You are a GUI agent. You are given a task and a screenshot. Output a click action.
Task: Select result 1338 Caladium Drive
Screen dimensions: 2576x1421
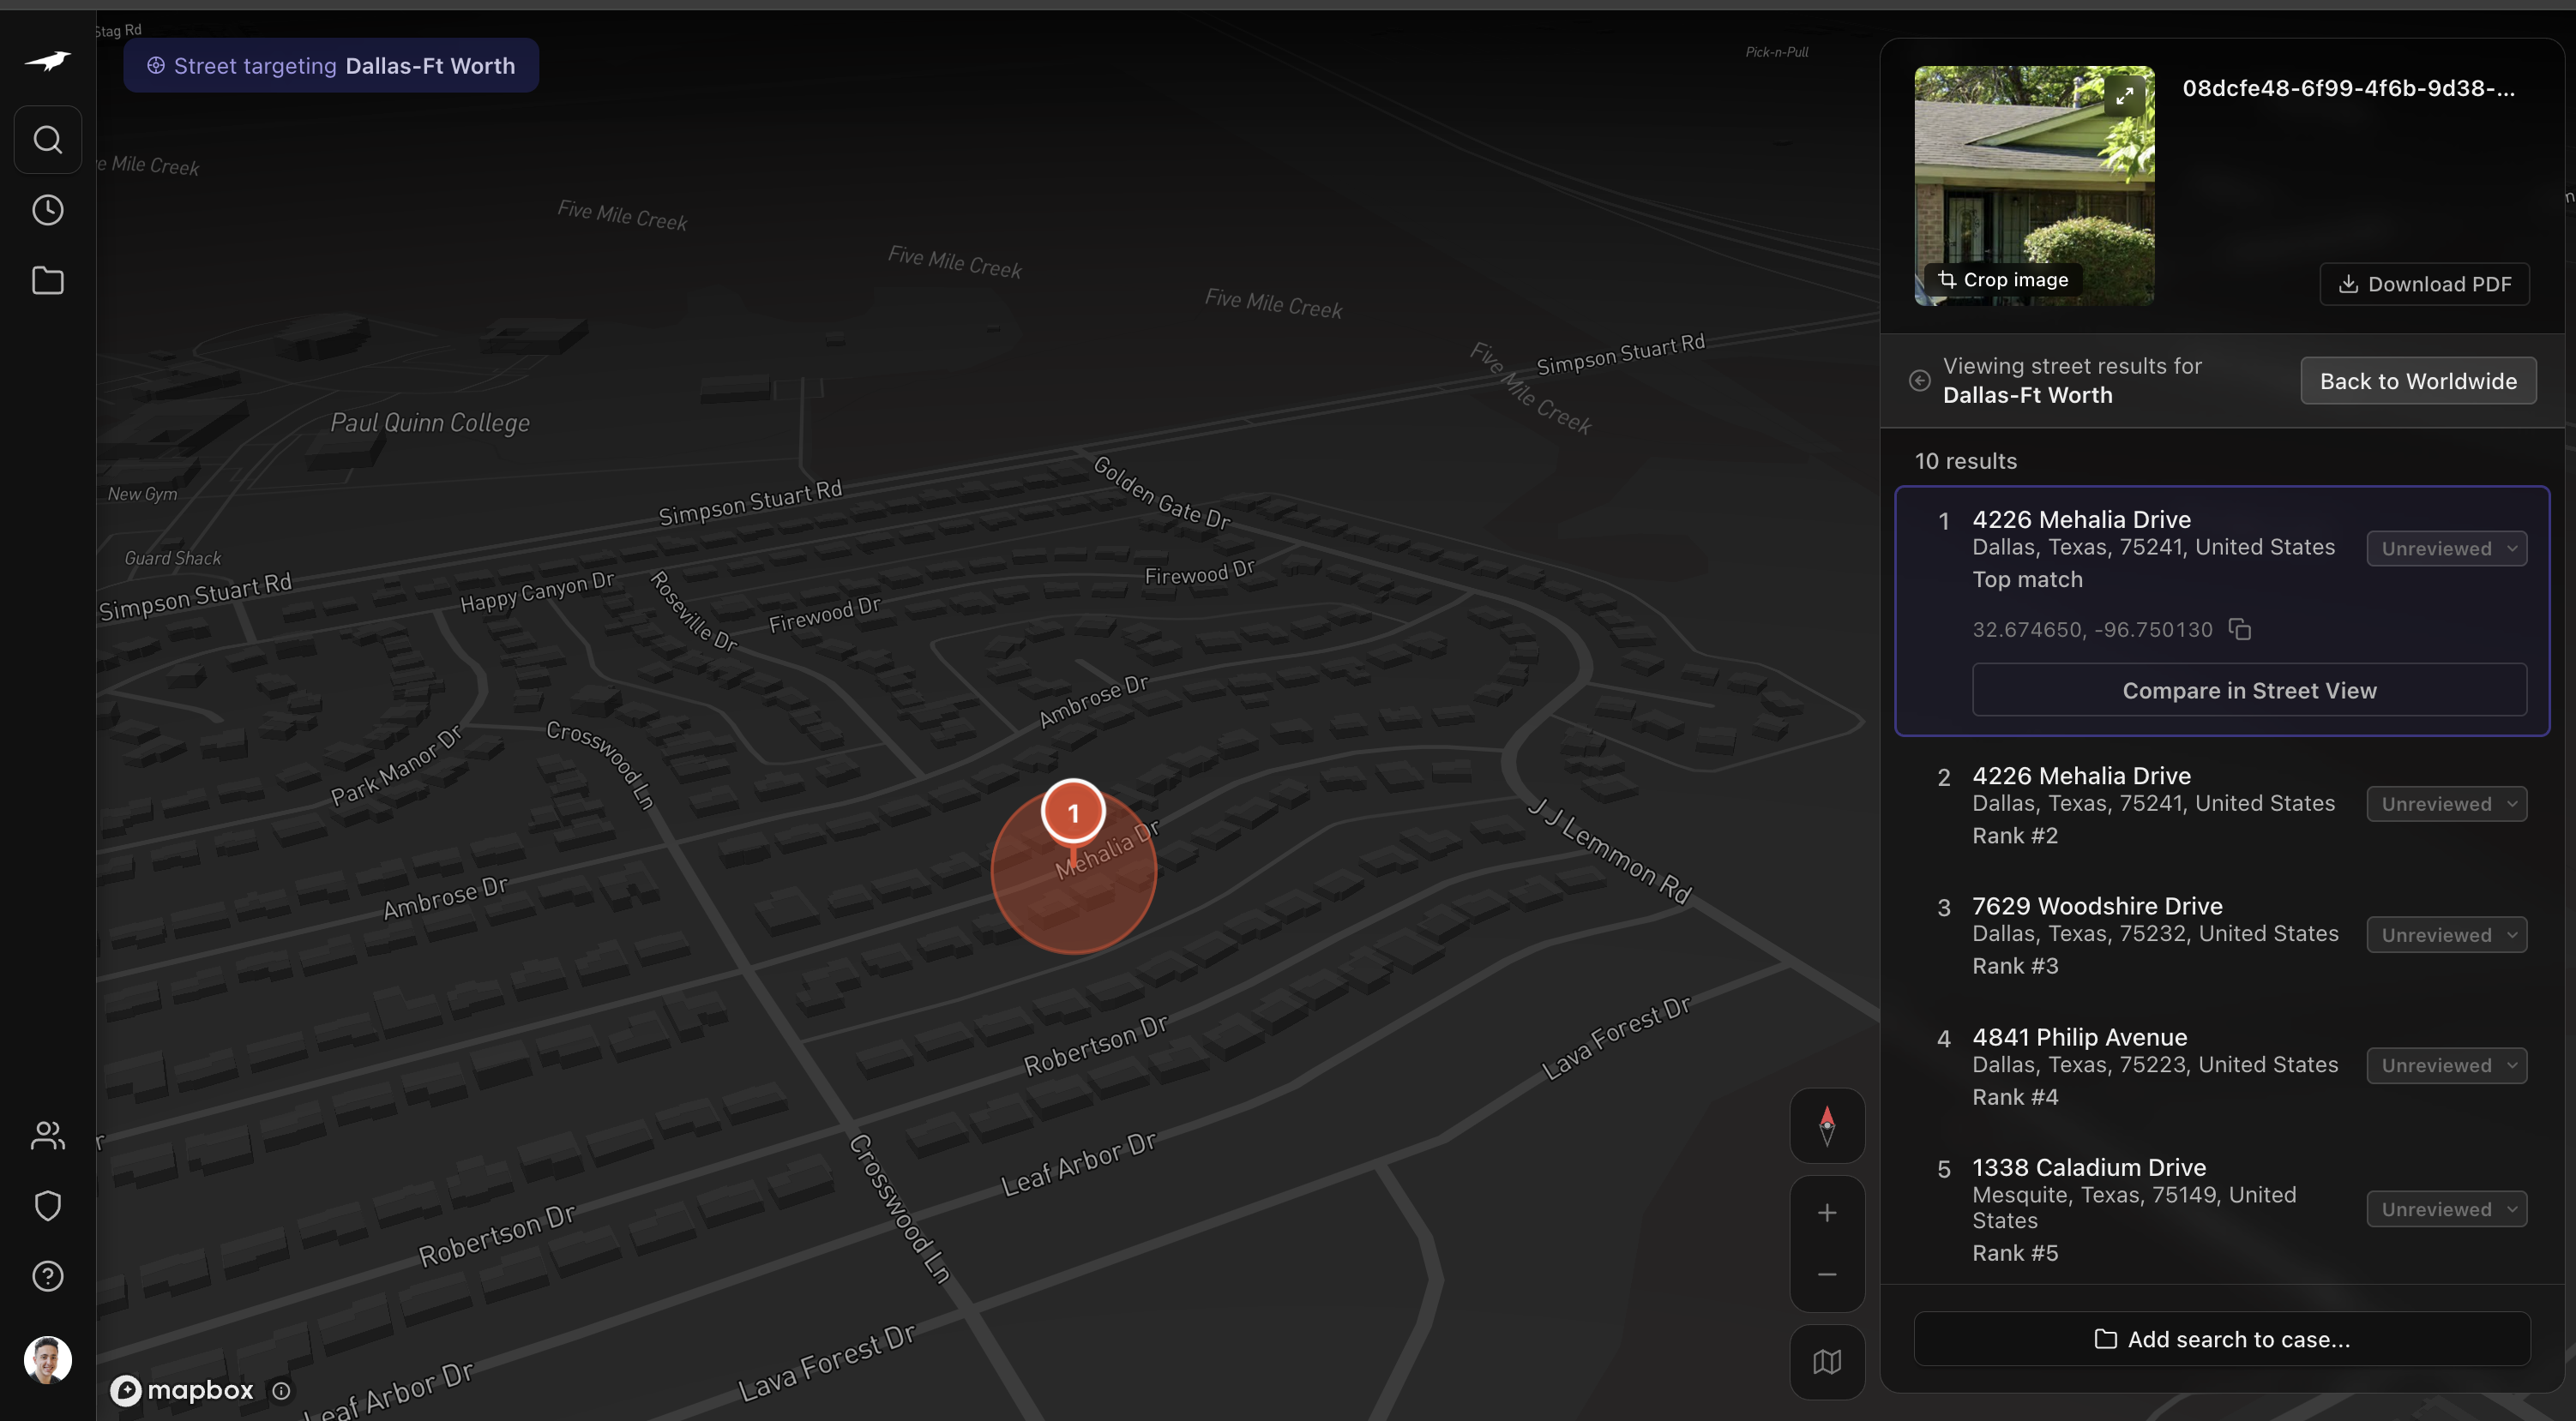2222,1209
